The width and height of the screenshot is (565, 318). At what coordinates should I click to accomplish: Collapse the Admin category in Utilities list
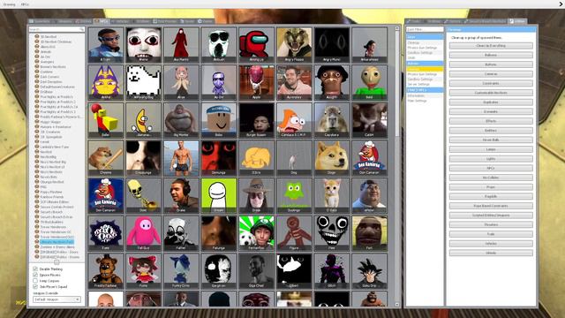click(425, 64)
